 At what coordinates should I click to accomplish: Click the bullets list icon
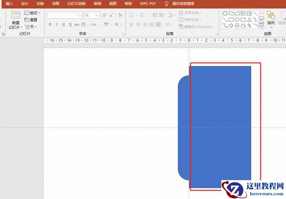[132, 15]
